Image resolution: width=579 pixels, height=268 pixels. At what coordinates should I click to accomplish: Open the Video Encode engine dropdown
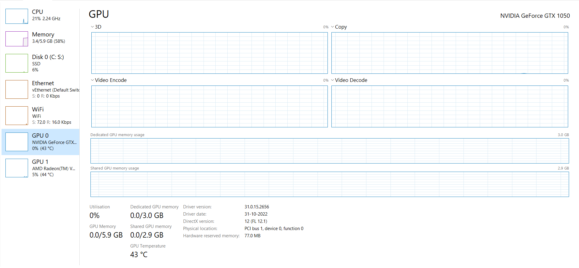click(x=92, y=80)
